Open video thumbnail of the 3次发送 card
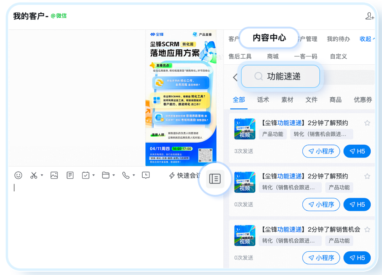The height and width of the screenshot is (275, 382). pyautogui.click(x=245, y=129)
